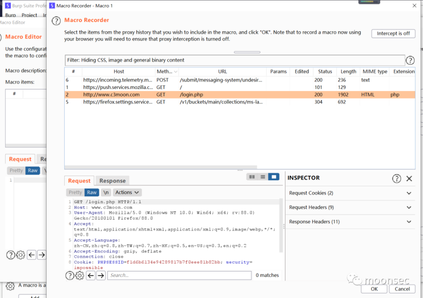Expand Request Headers (9) section
The width and height of the screenshot is (423, 298).
(x=350, y=207)
